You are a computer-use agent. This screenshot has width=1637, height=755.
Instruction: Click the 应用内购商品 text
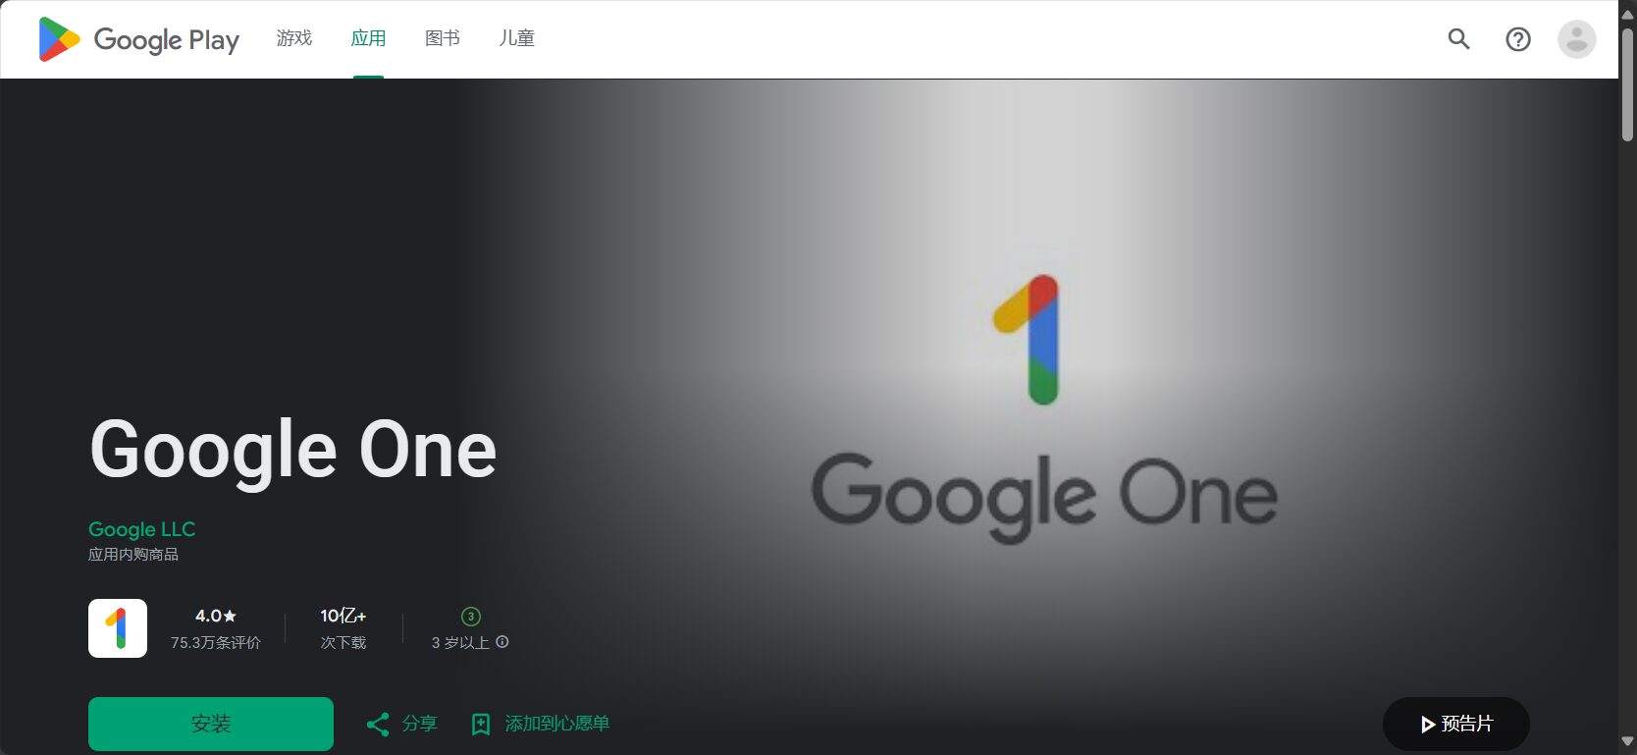(x=133, y=555)
